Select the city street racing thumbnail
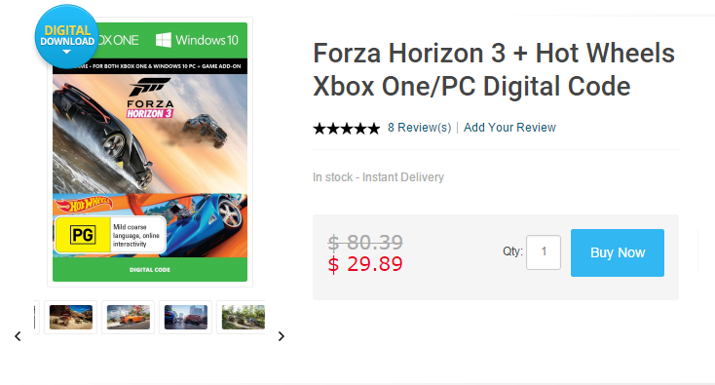The height and width of the screenshot is (385, 715). [186, 317]
